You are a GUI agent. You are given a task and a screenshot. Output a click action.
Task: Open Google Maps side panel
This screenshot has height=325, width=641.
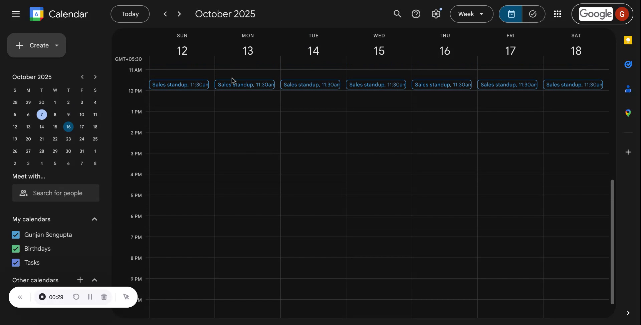pos(628,113)
